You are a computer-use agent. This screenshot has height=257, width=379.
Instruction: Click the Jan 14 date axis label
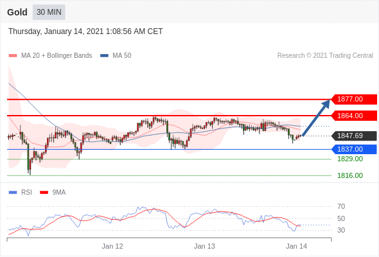click(297, 246)
